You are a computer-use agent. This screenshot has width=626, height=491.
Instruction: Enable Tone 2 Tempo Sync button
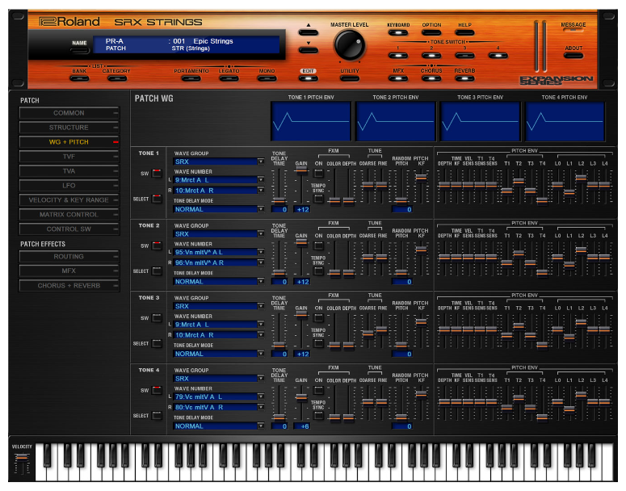[318, 271]
